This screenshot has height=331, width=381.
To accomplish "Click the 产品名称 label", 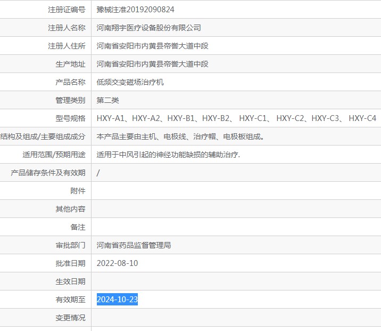I will click(x=70, y=82).
